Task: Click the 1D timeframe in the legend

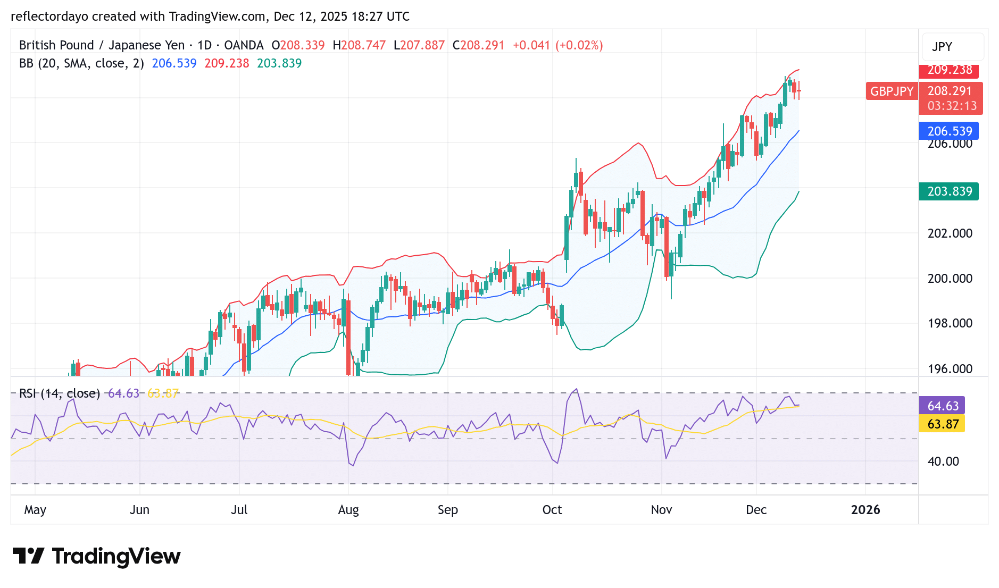Action: point(205,45)
